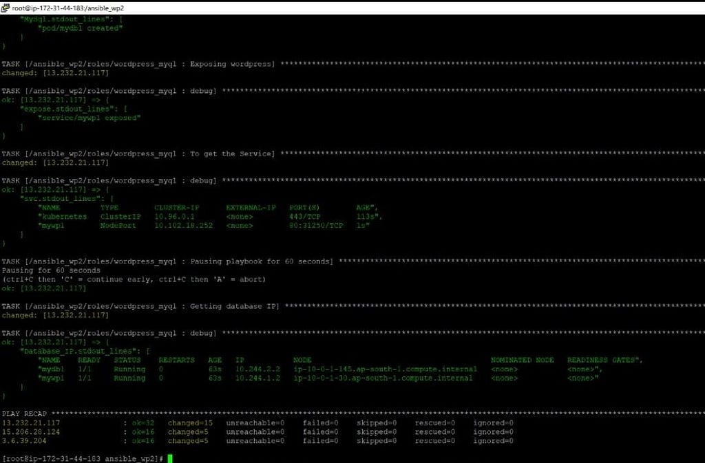
Task: Click the ok=32 recap value
Action: [x=143, y=423]
